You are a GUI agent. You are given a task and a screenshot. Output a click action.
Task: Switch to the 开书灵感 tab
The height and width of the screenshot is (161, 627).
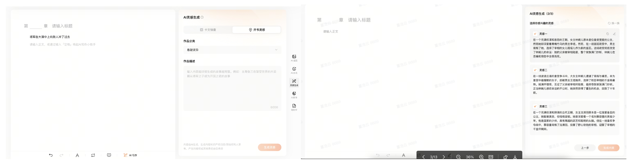257,30
